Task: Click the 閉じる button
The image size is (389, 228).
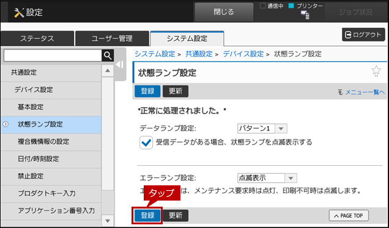Action: click(x=224, y=12)
